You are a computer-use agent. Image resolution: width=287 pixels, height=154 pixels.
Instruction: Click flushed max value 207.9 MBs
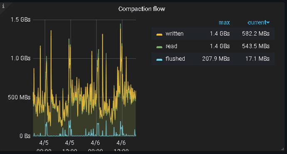coord(216,59)
